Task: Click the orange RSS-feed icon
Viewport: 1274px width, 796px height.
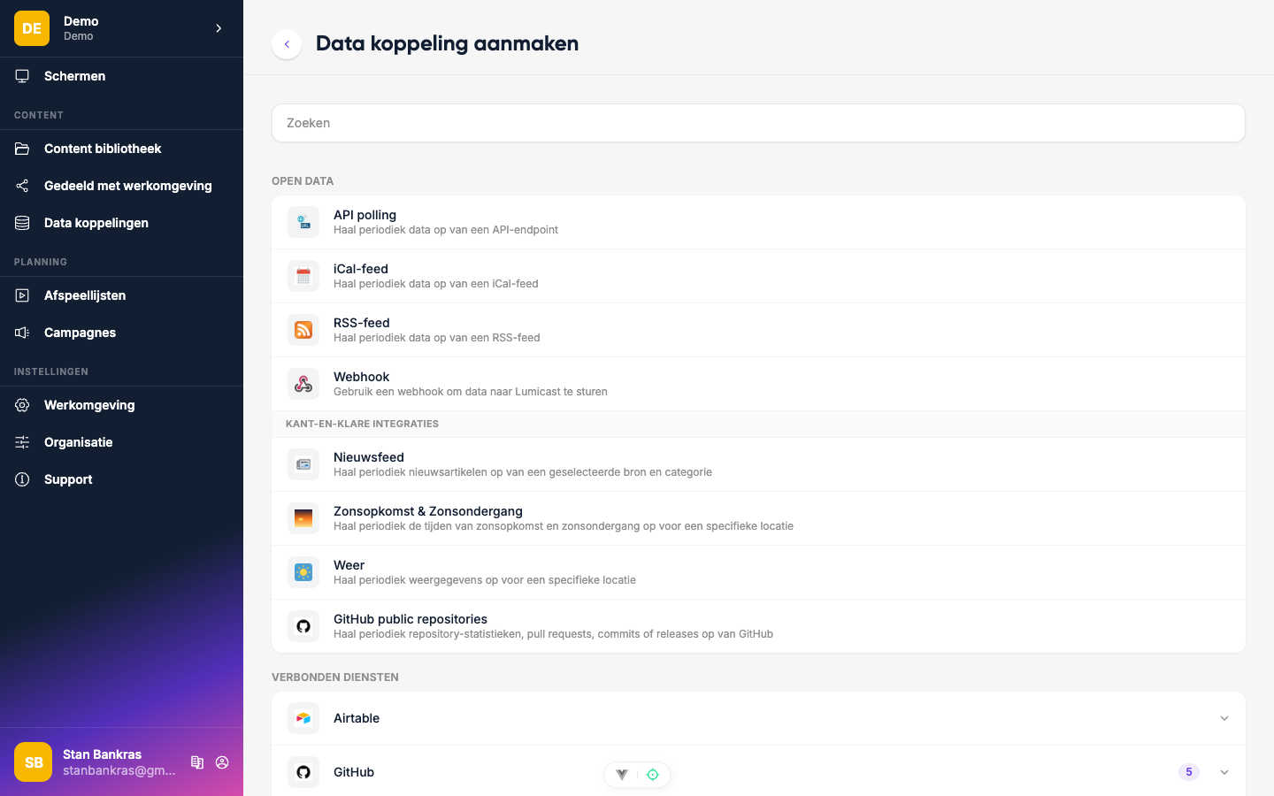Action: [303, 330]
